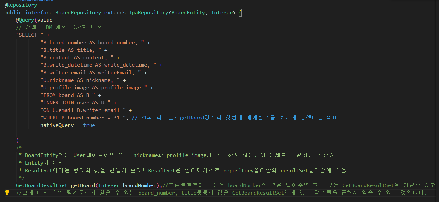Click the U.profile_image AS profile_image line

(x=96, y=88)
